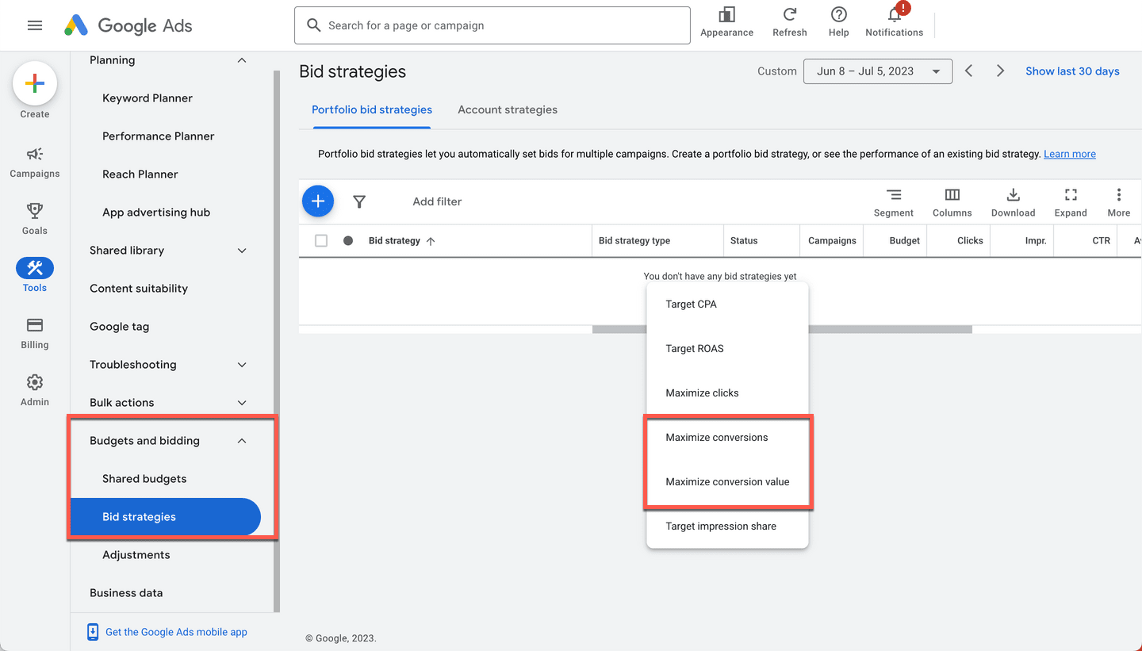Sort by Bid strategy column

point(402,241)
